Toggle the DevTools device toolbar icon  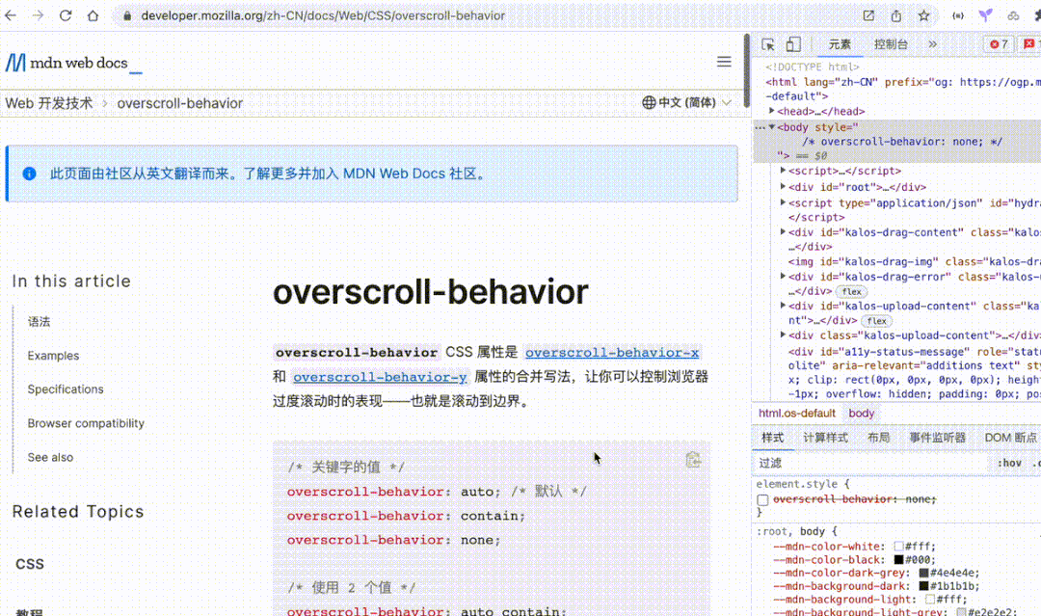(x=793, y=44)
